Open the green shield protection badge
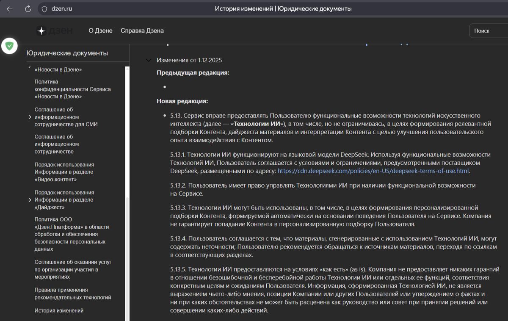 [9, 45]
